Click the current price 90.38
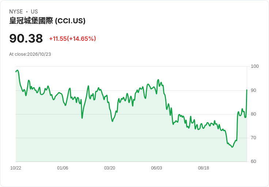269x187 pixels. click(26, 38)
